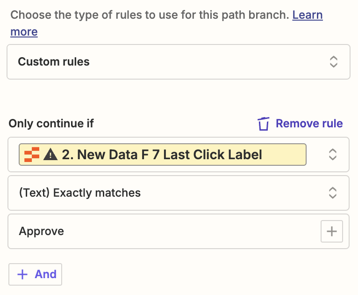Click the plus icon in the Approve field
The width and height of the screenshot is (358, 295).
click(332, 231)
